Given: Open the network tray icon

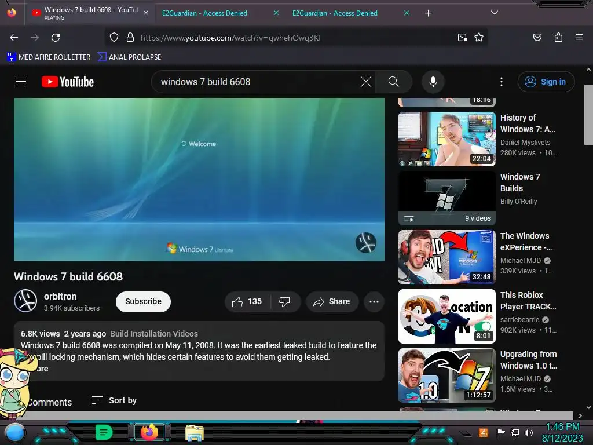Looking at the screenshot, I should (x=515, y=432).
